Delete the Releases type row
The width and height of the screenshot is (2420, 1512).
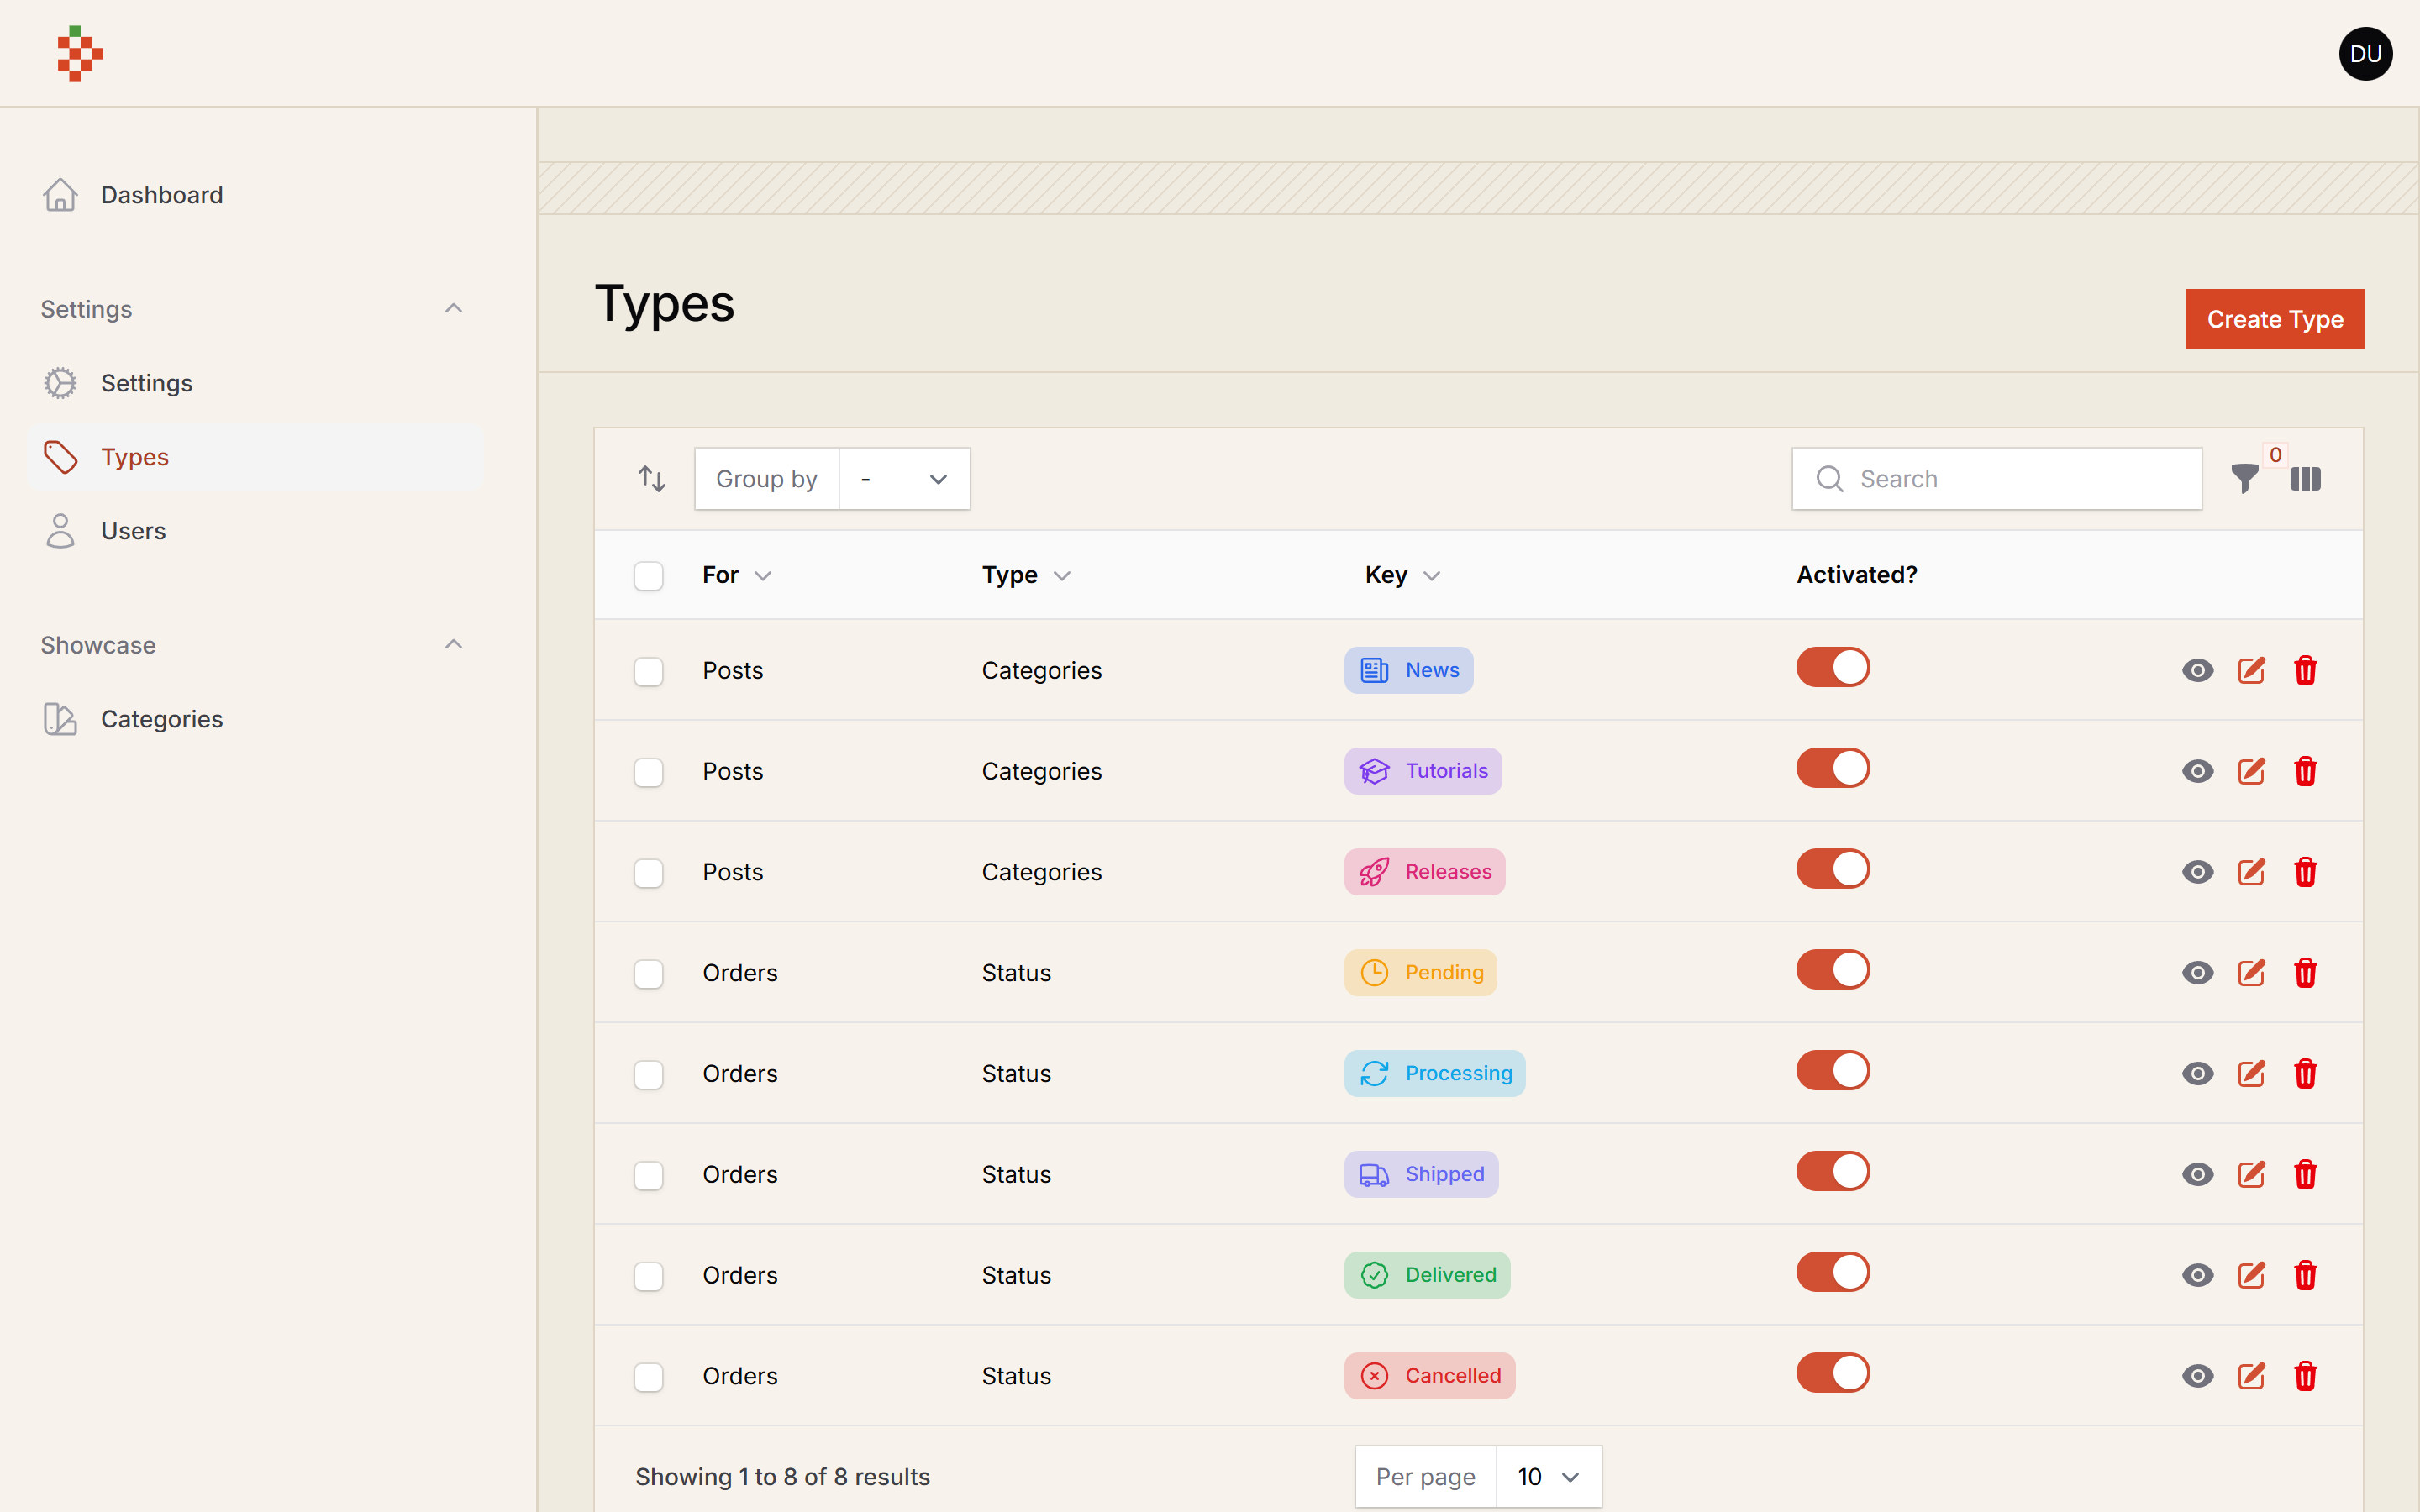2305,872
